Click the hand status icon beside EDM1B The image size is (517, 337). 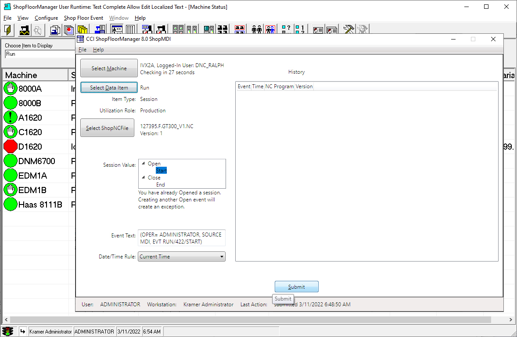pyautogui.click(x=10, y=190)
